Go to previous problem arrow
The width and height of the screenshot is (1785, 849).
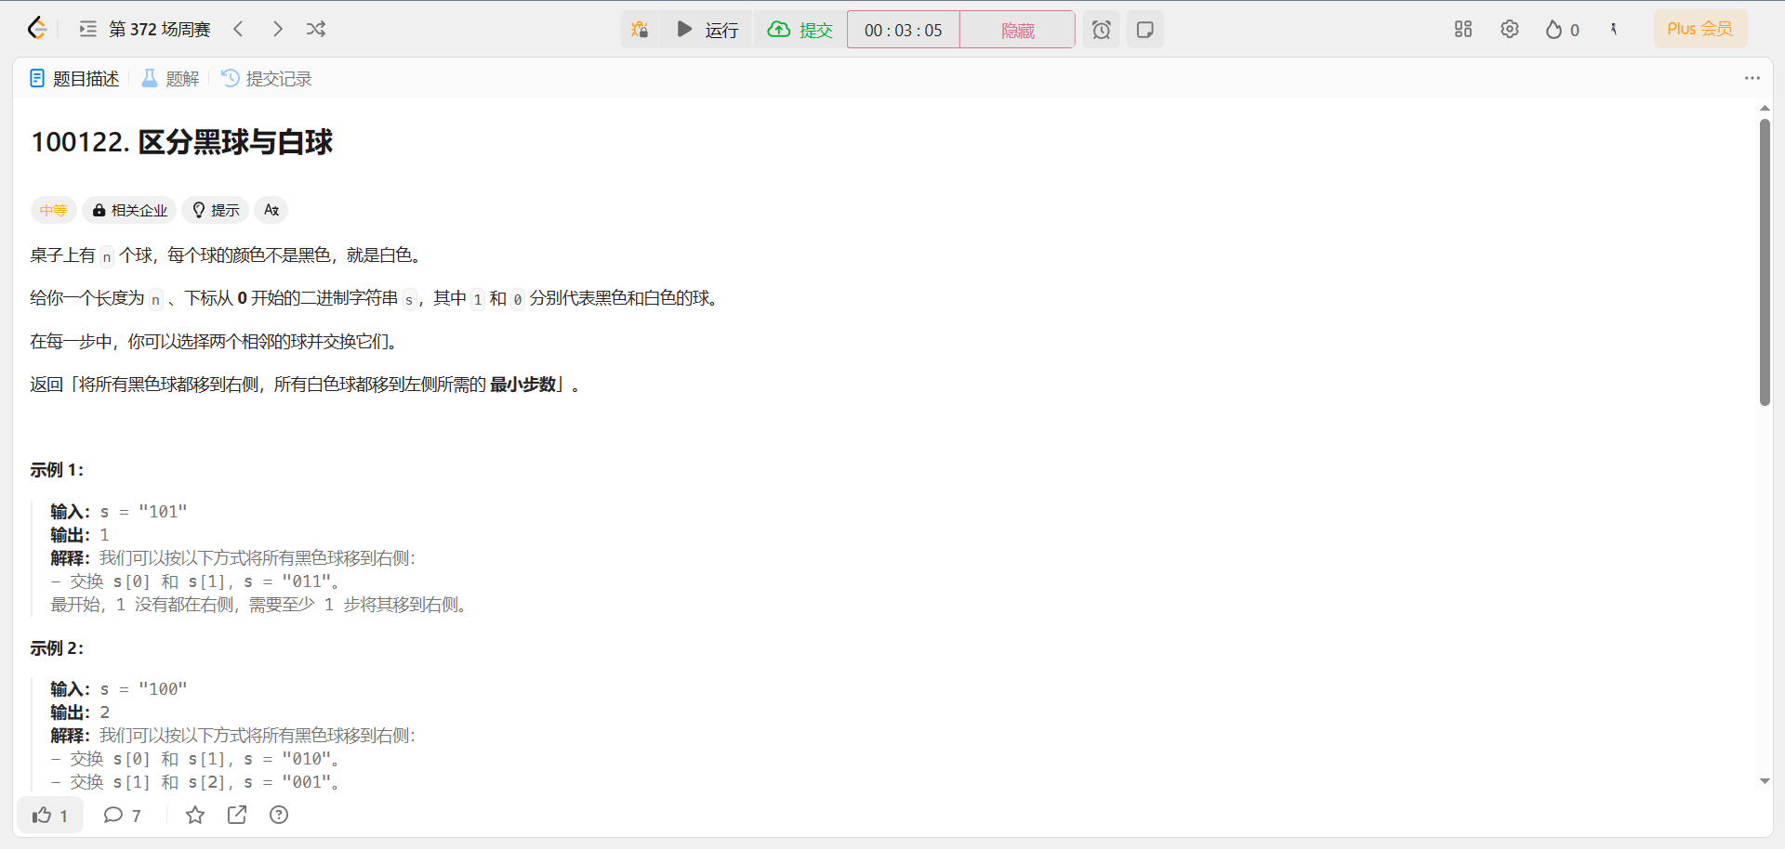coord(238,29)
